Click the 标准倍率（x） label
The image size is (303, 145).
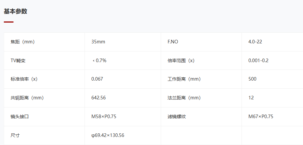click(x=24, y=79)
